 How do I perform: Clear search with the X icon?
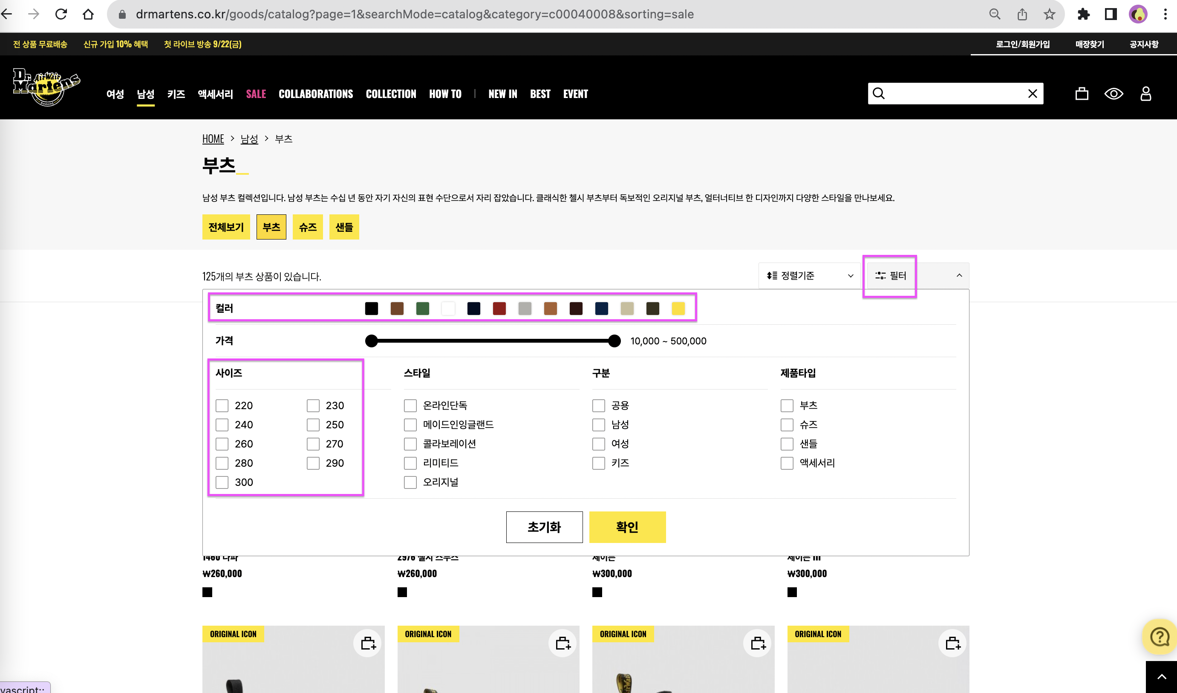point(1032,93)
